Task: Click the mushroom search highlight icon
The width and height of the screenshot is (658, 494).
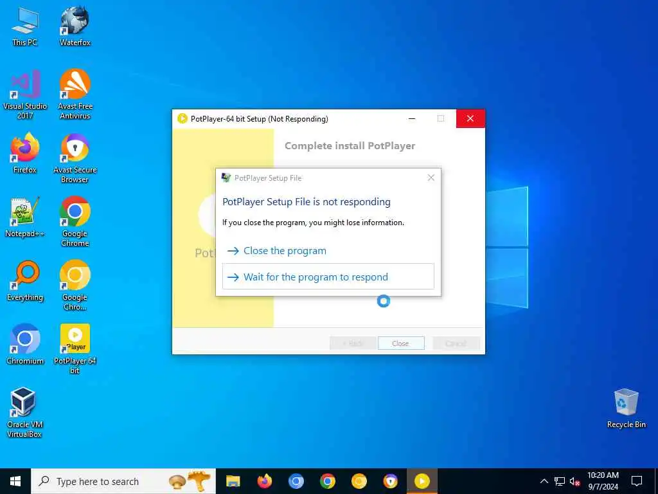Action: [x=190, y=481]
